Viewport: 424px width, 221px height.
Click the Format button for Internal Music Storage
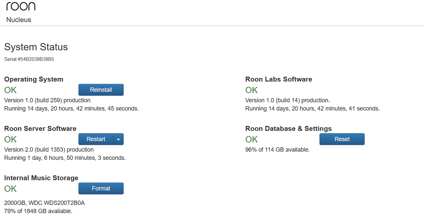click(101, 188)
